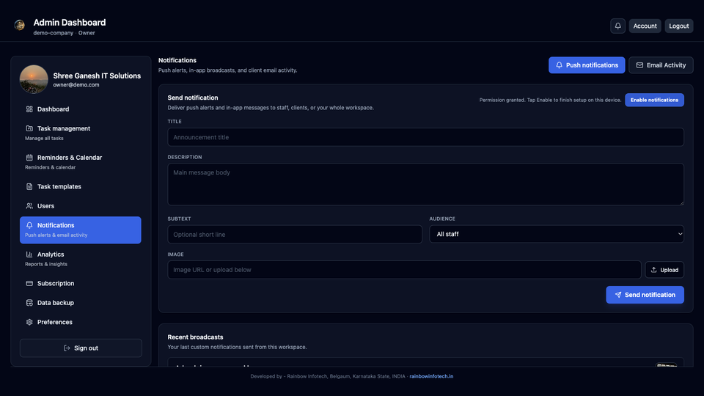This screenshot has height=396, width=704.
Task: Click the Reminders & Calendar calendar icon
Action: pyautogui.click(x=29, y=158)
